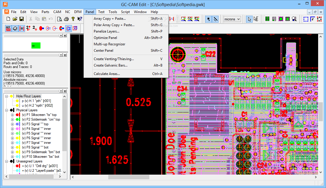Click the green square in black frame icon
Image resolution: width=326 pixels, height=188 pixels.
click(x=288, y=19)
